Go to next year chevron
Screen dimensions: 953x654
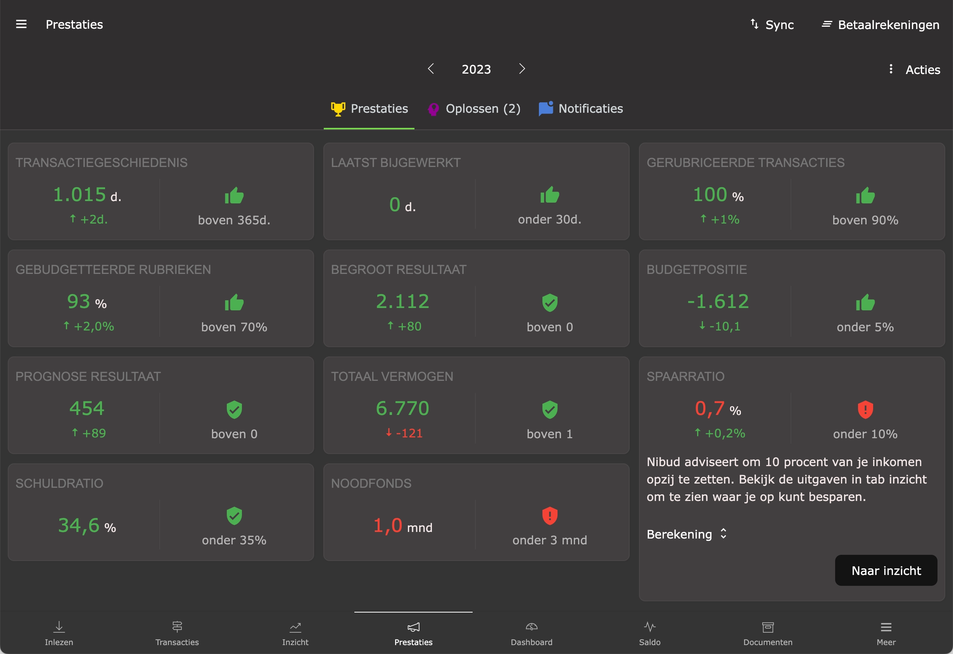point(521,69)
